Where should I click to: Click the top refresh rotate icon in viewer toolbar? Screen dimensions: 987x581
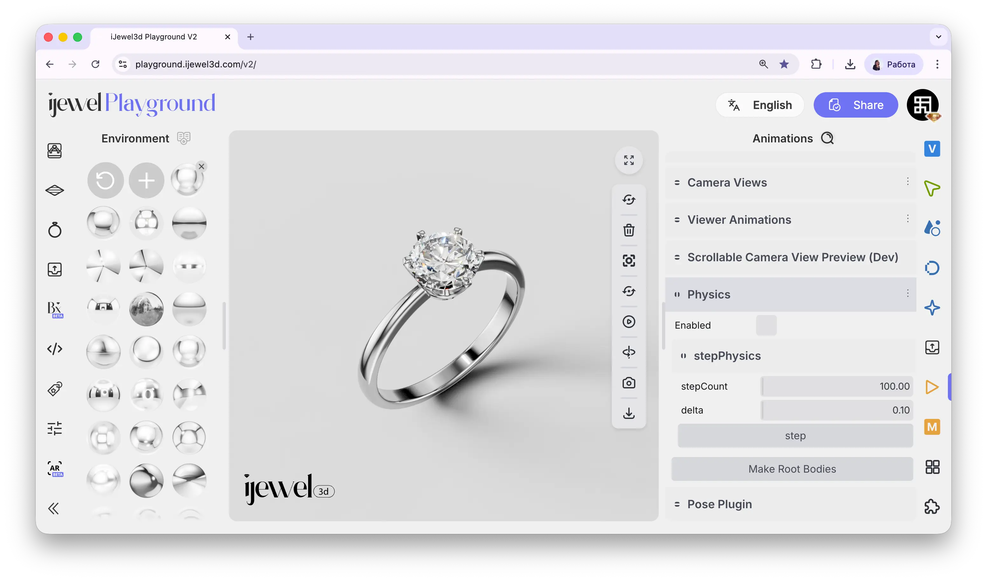tap(629, 200)
